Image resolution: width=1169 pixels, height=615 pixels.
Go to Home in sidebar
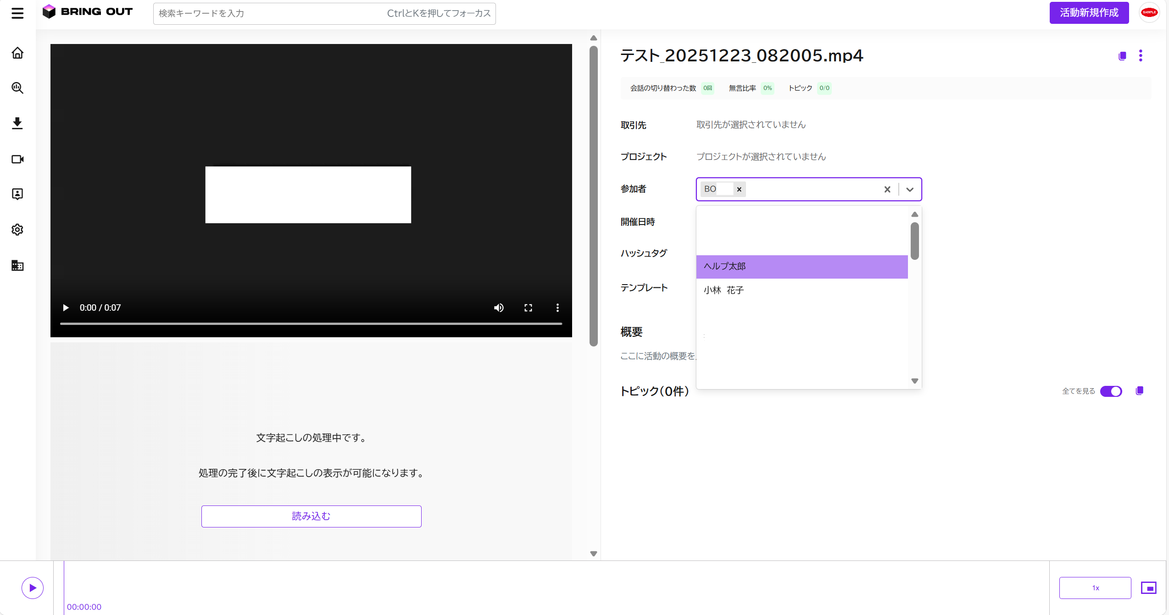pyautogui.click(x=17, y=53)
